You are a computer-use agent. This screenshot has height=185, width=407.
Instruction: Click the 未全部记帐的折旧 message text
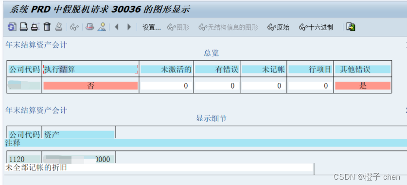36,167
